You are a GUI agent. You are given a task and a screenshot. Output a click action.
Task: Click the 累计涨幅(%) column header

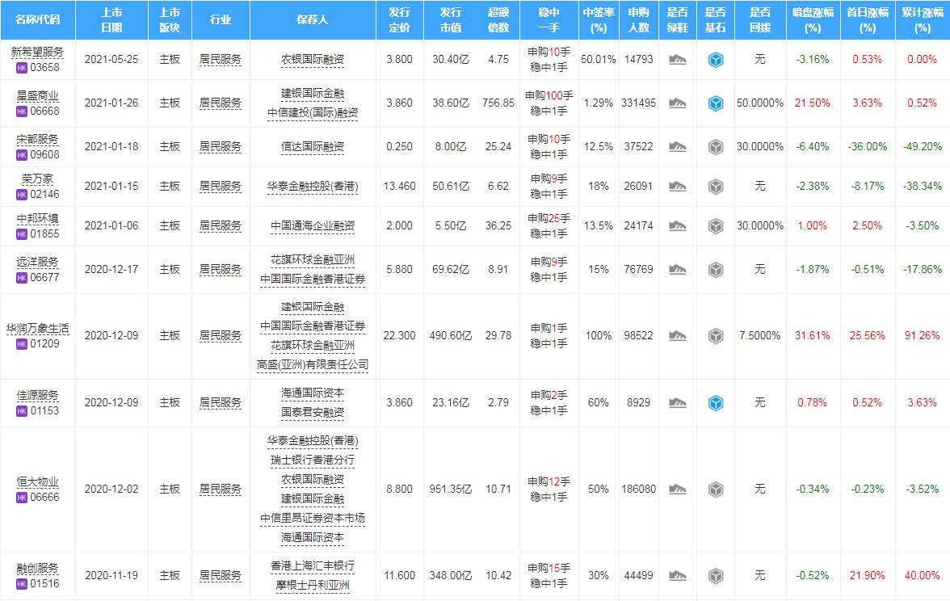(x=922, y=20)
